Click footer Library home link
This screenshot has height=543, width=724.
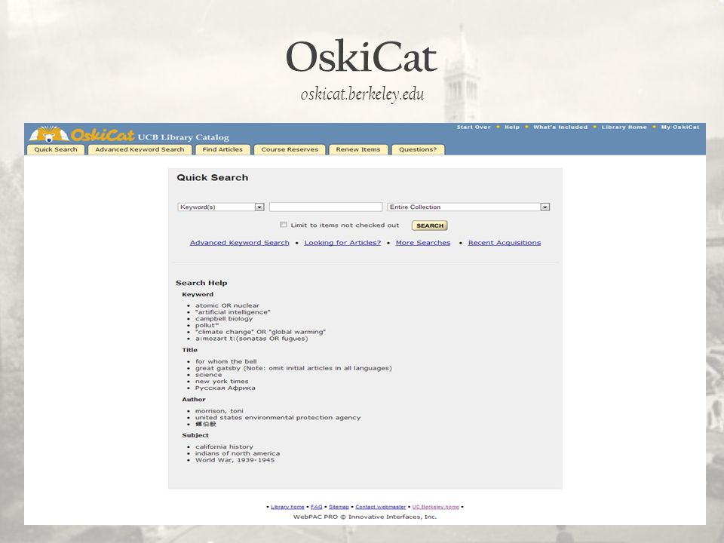(287, 507)
